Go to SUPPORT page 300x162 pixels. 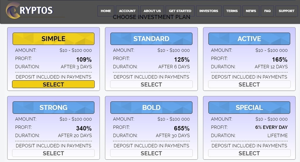pyautogui.click(x=286, y=11)
